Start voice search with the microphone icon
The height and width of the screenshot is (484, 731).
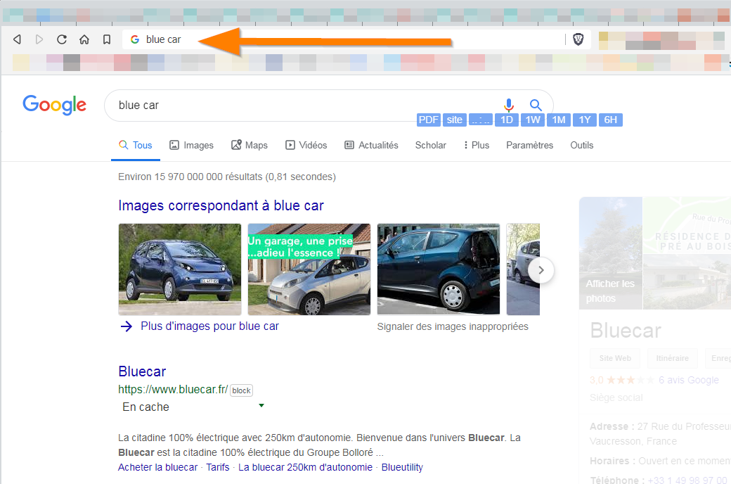pyautogui.click(x=509, y=105)
